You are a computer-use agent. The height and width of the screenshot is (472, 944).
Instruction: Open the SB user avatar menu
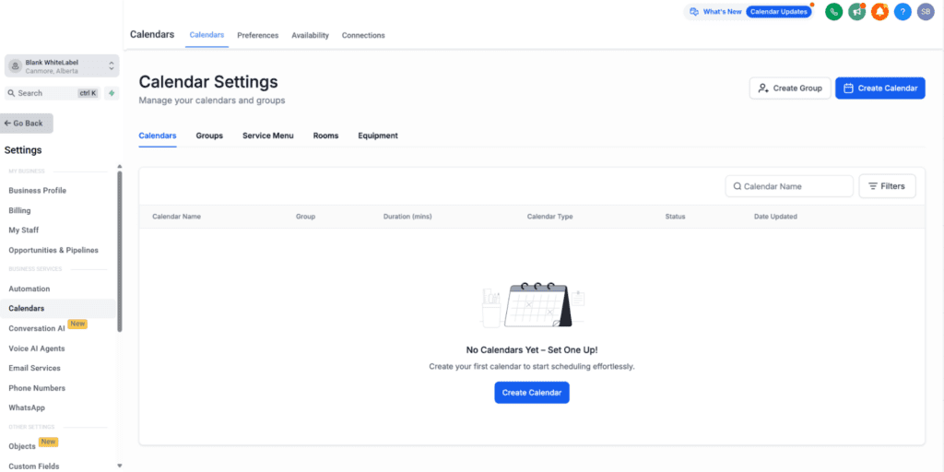926,11
